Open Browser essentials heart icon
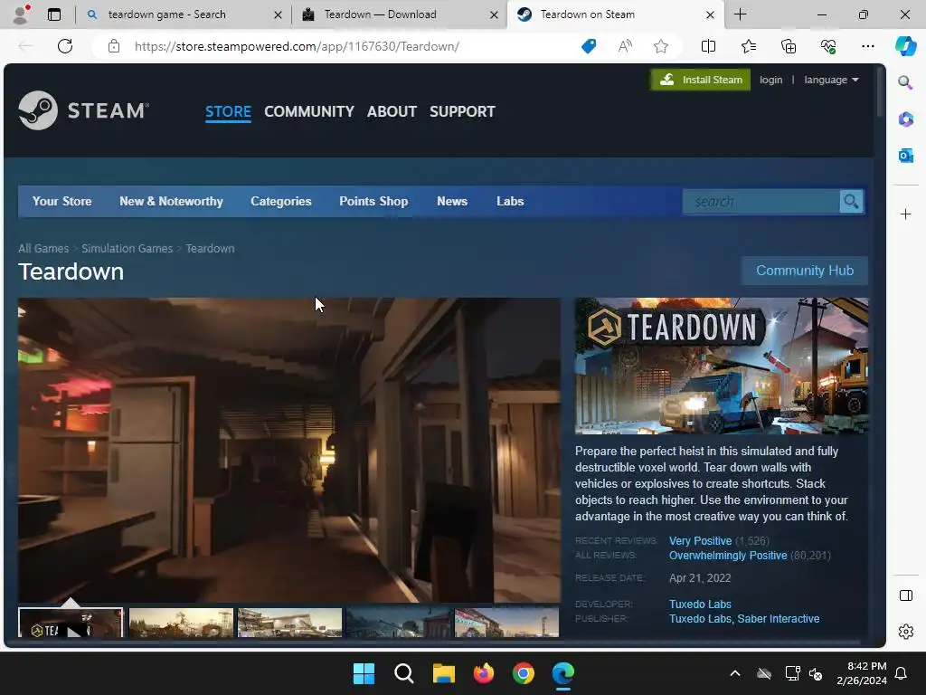Image resolution: width=926 pixels, height=695 pixels. point(828,46)
